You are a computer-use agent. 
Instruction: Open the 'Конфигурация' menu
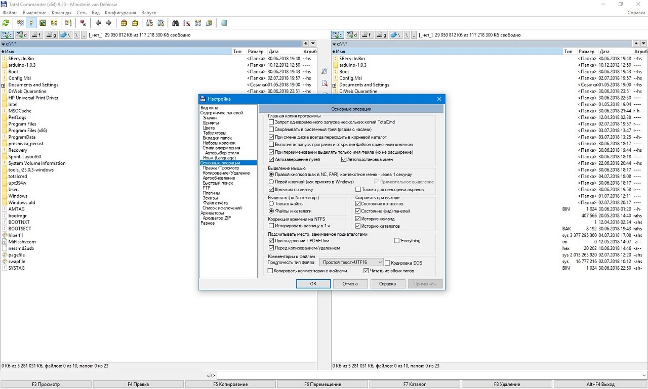pyautogui.click(x=120, y=12)
